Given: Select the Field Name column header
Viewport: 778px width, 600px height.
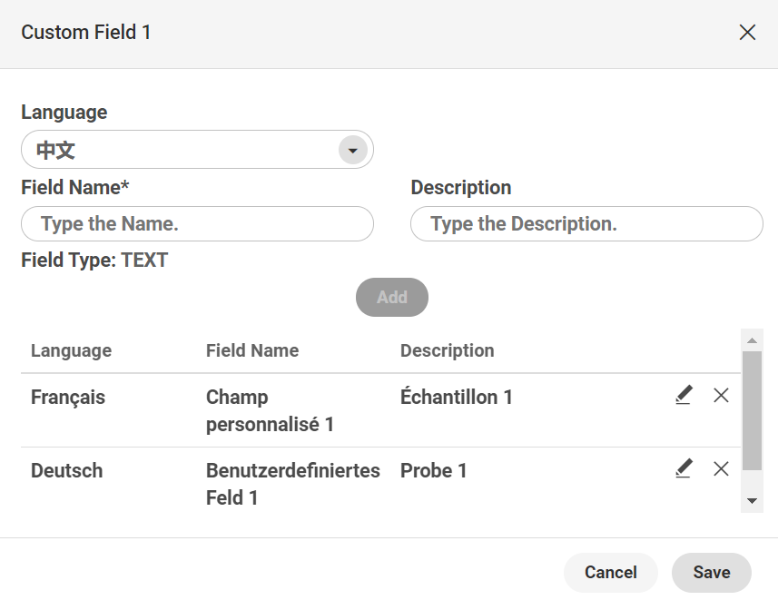Looking at the screenshot, I should (x=252, y=350).
